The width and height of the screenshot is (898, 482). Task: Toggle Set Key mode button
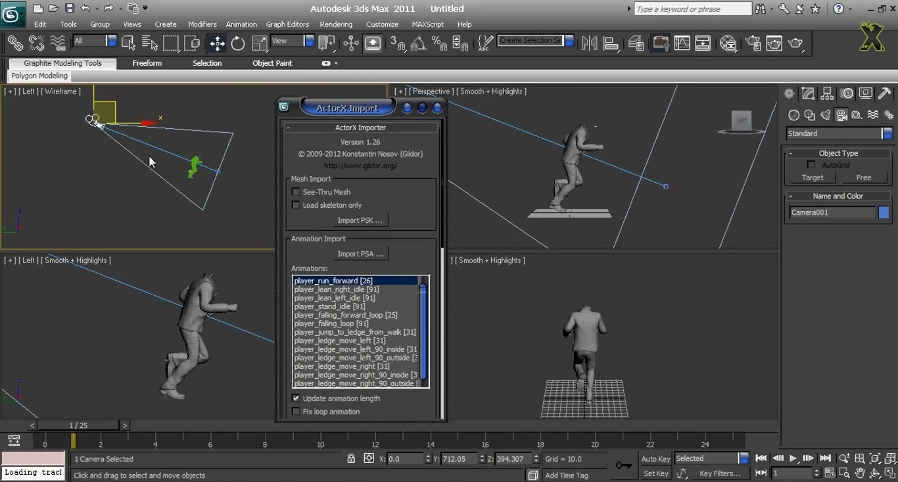point(655,473)
